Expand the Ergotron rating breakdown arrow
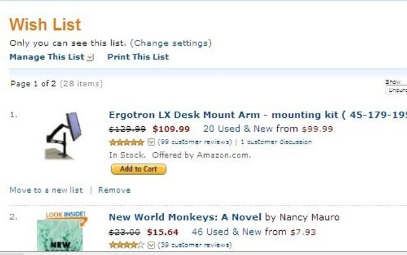The width and height of the screenshot is (407, 255). tap(151, 142)
